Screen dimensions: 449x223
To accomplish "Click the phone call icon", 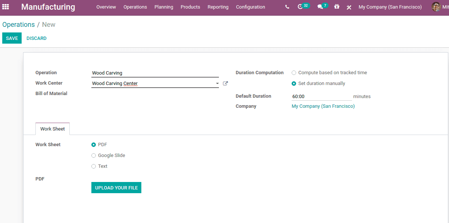I will click(287, 7).
